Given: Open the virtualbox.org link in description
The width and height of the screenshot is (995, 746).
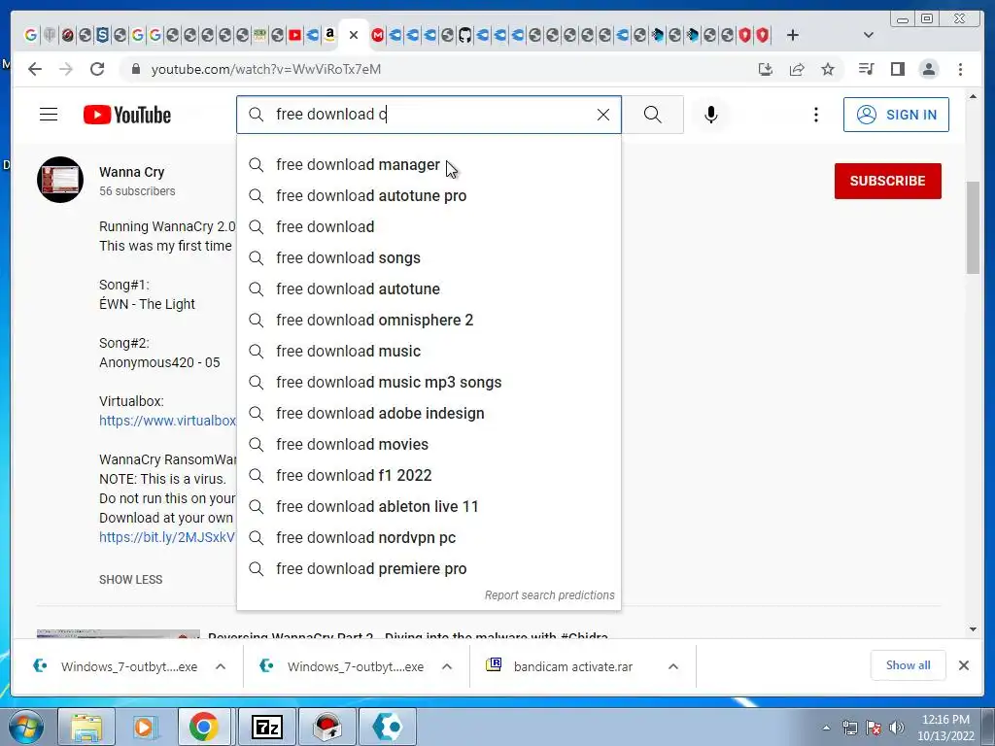Looking at the screenshot, I should click(167, 421).
